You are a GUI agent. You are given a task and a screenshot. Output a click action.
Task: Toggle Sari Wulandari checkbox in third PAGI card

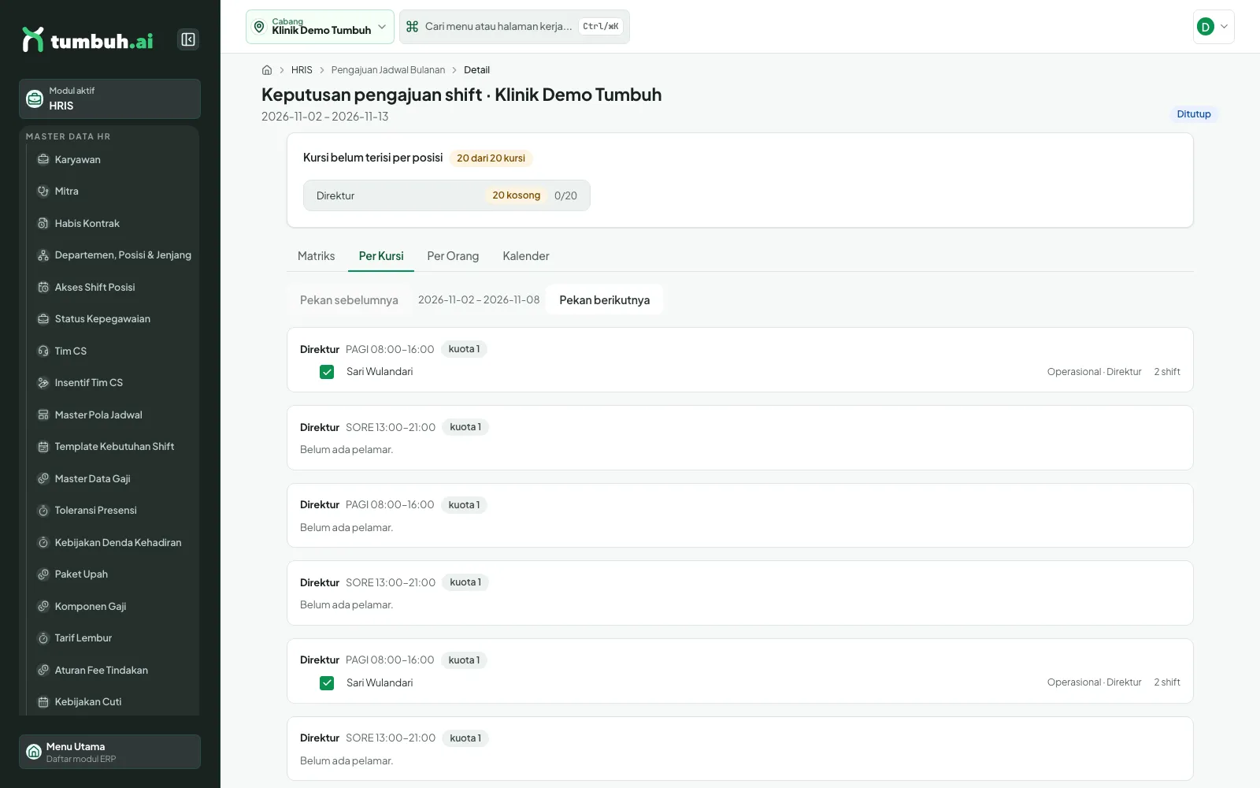(327, 683)
